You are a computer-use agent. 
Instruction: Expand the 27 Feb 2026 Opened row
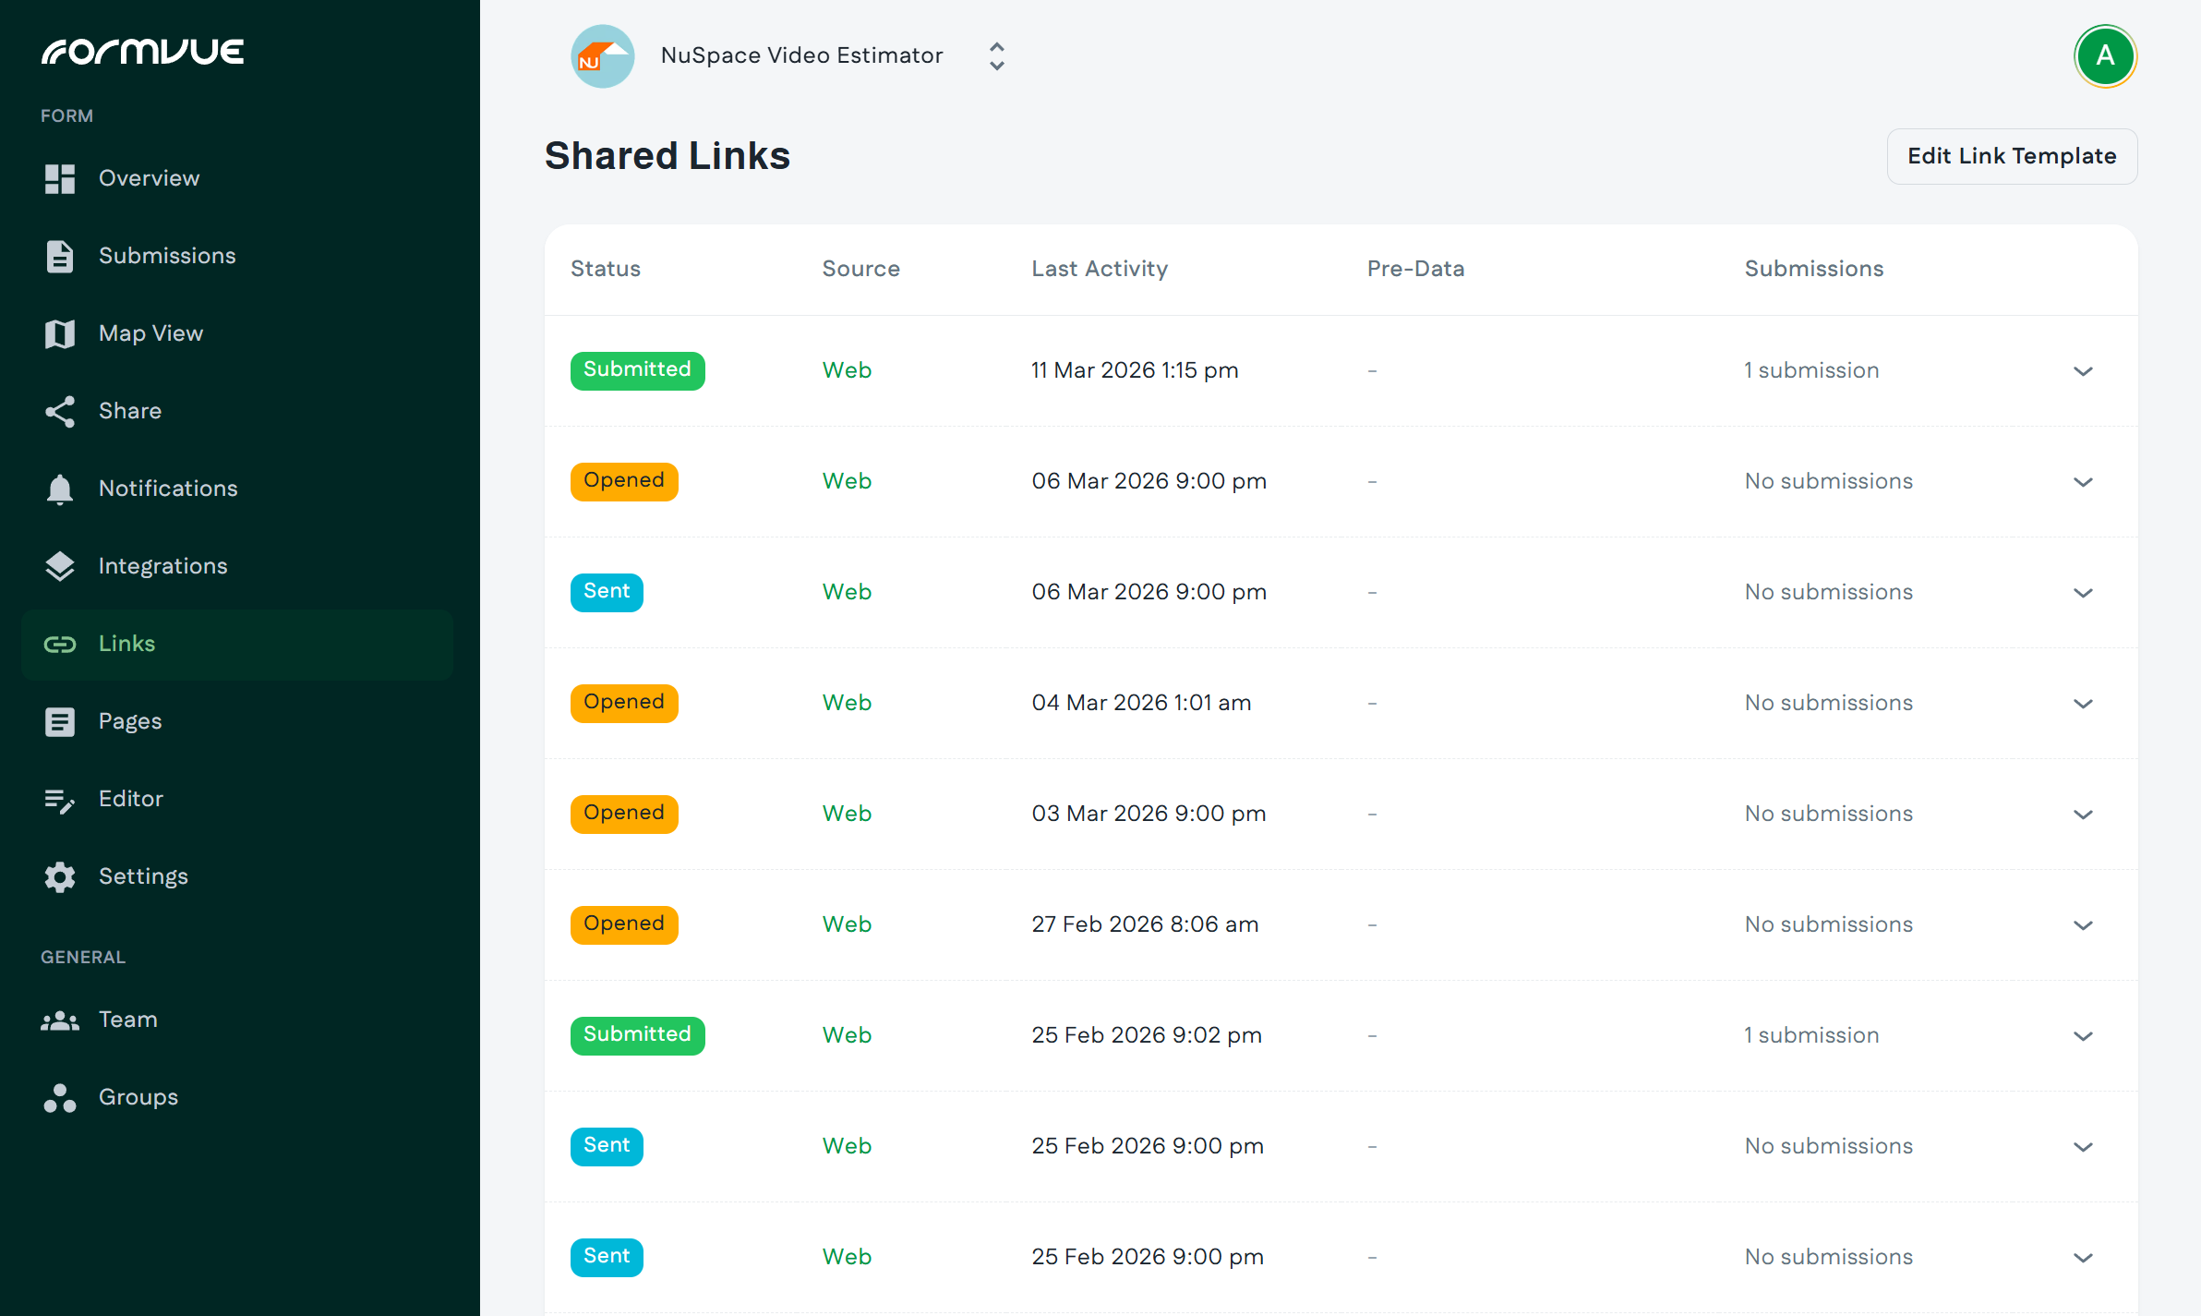pos(2083,925)
